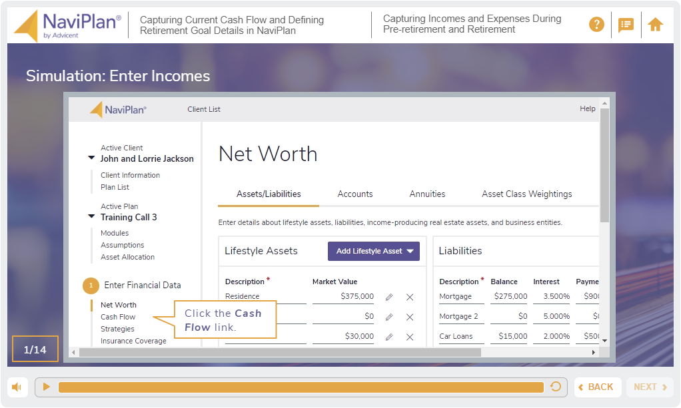The width and height of the screenshot is (681, 408).
Task: Open Modules in sidebar
Action: [115, 233]
